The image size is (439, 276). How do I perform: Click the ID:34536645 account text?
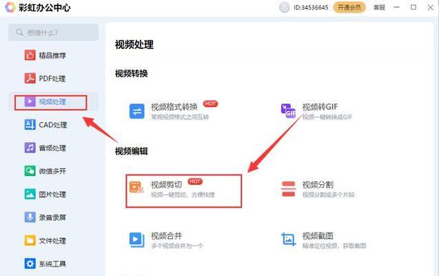point(311,8)
